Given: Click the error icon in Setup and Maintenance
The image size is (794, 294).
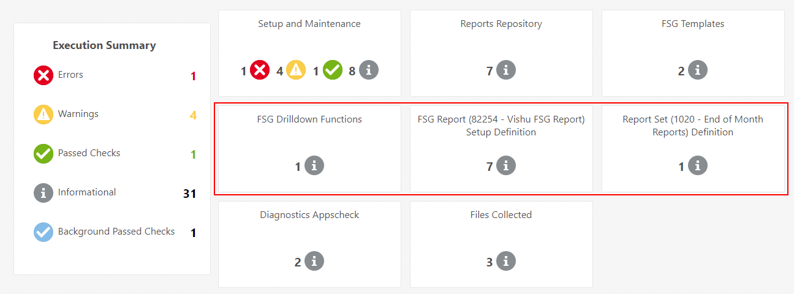Looking at the screenshot, I should [x=260, y=70].
